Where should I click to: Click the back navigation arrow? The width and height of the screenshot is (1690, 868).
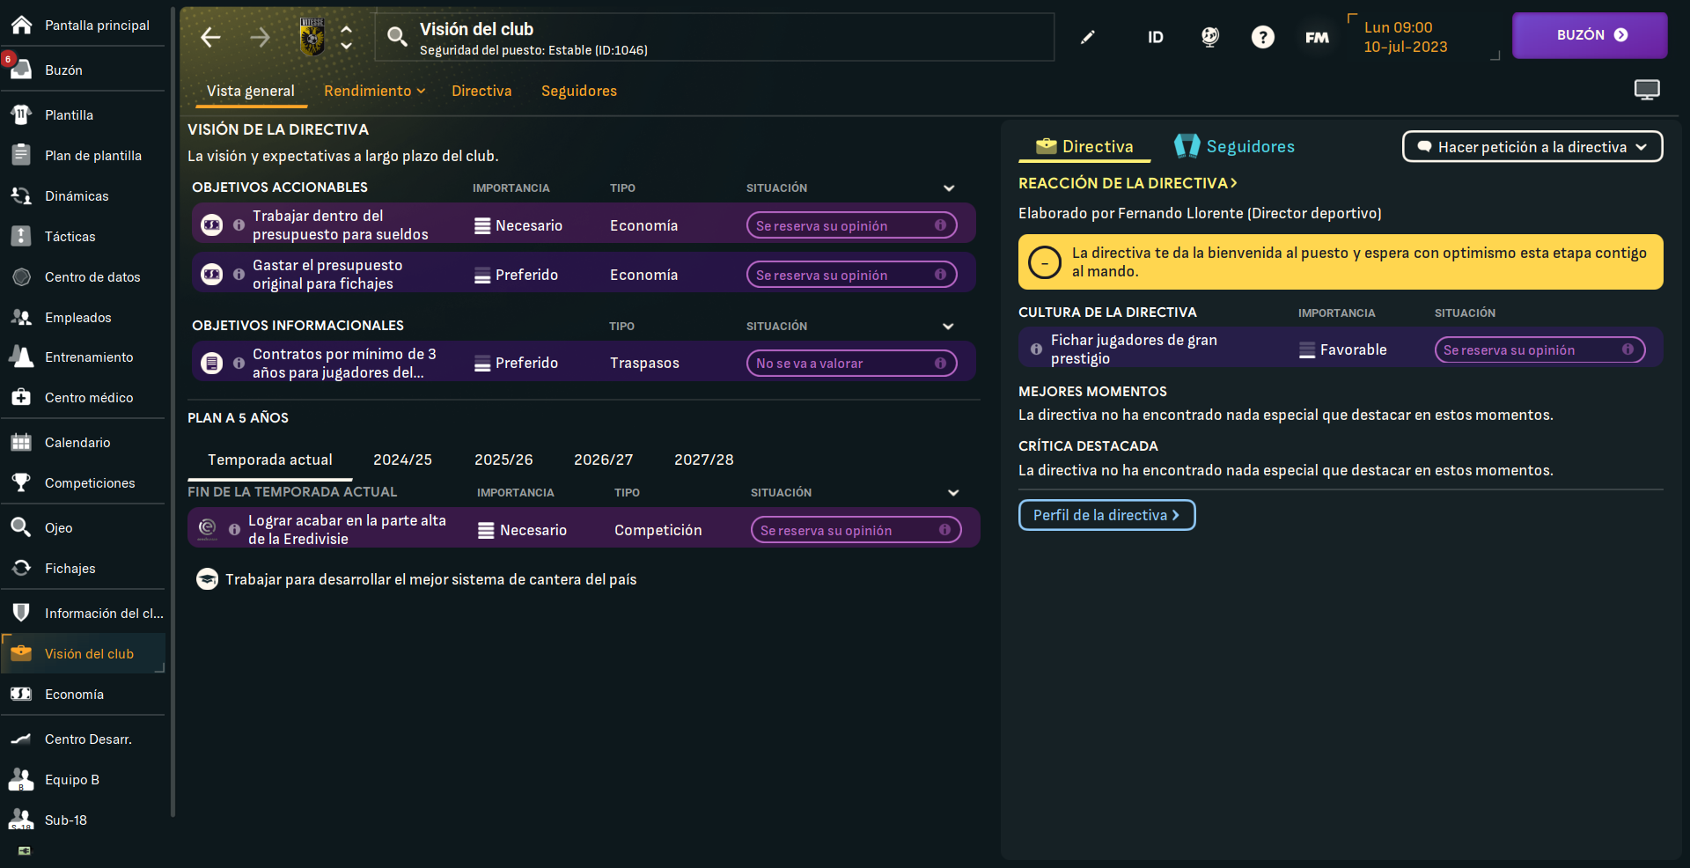click(x=210, y=37)
